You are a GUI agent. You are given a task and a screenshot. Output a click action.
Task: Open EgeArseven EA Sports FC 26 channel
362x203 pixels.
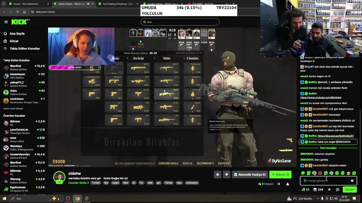pyautogui.click(x=24, y=189)
